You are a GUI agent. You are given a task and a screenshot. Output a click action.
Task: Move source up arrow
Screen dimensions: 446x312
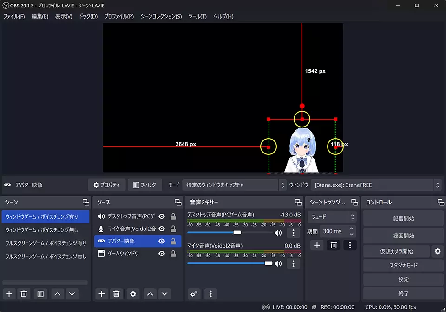[150, 294]
